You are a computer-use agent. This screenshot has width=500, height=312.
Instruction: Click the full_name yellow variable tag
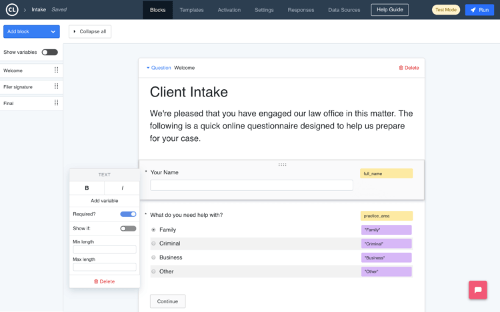click(x=386, y=174)
